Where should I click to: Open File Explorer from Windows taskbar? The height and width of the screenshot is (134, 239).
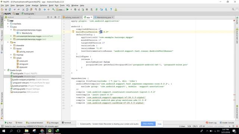tap(27, 131)
